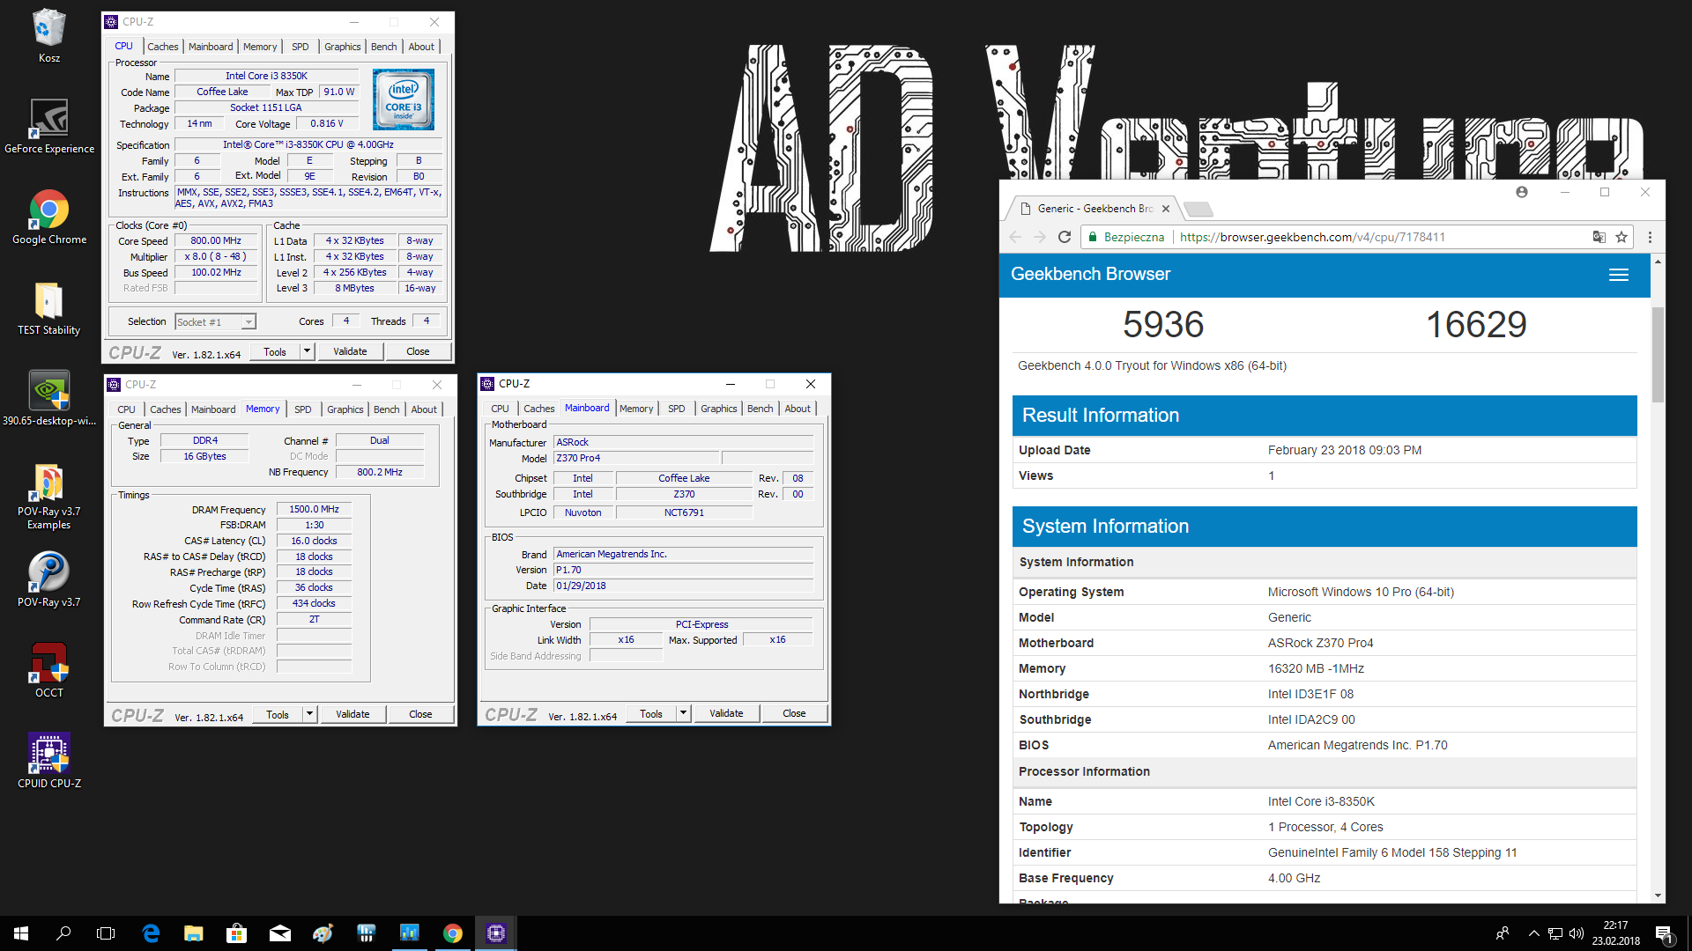Expand Tools dropdown arrow in top CPU-Z
The image size is (1692, 951).
pos(307,351)
